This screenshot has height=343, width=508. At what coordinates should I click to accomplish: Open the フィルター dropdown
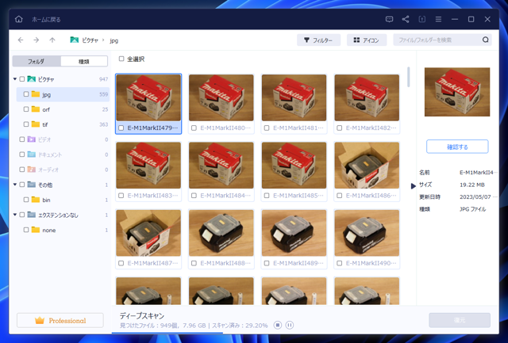(318, 40)
